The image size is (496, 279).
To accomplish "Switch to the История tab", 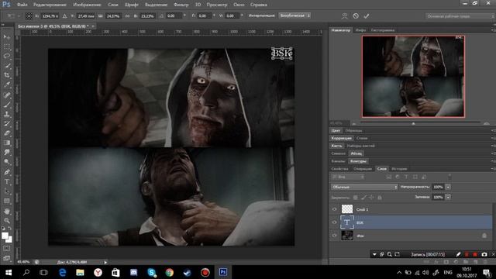I will pyautogui.click(x=399, y=169).
